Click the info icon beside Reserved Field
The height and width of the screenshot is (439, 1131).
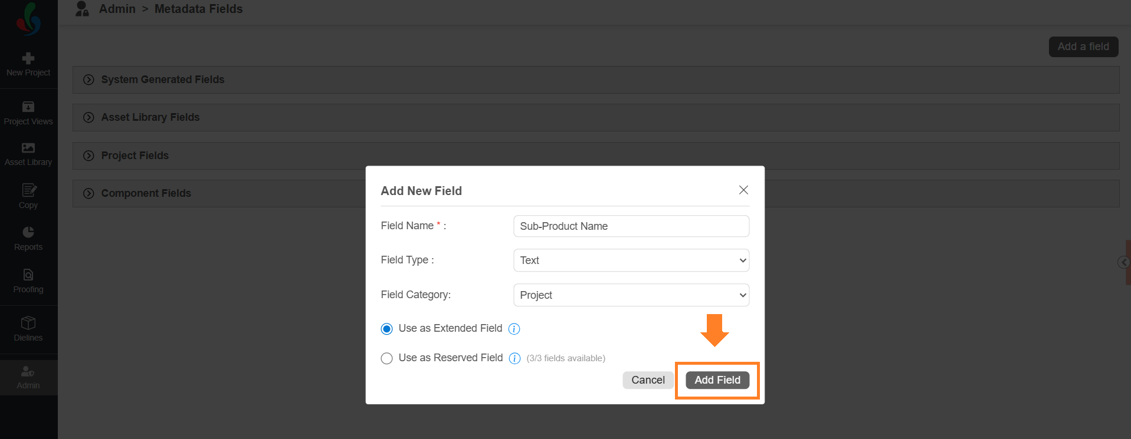[515, 358]
